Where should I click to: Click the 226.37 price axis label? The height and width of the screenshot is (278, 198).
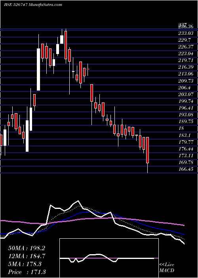pyautogui.click(x=186, y=47)
